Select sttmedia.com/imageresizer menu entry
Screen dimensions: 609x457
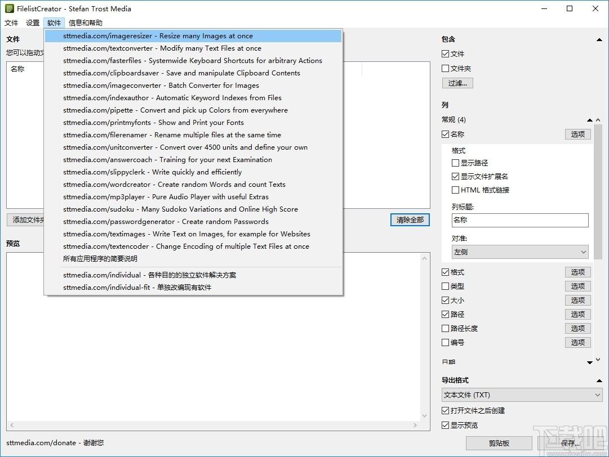tap(193, 36)
